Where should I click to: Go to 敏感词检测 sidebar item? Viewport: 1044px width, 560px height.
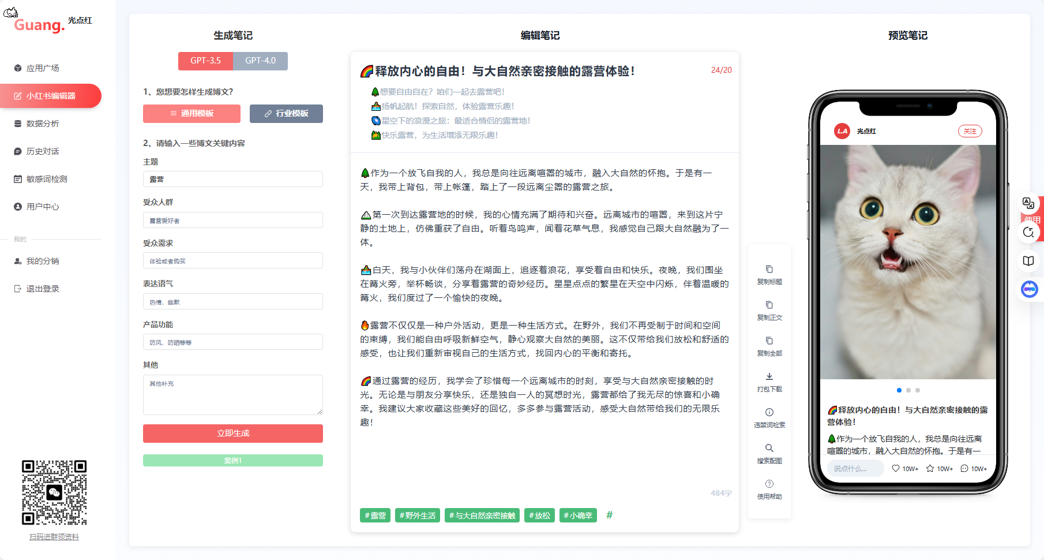click(46, 179)
